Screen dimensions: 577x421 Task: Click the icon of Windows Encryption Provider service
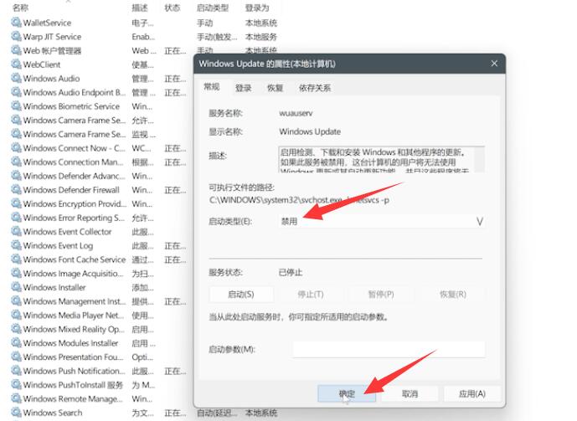pos(16,203)
